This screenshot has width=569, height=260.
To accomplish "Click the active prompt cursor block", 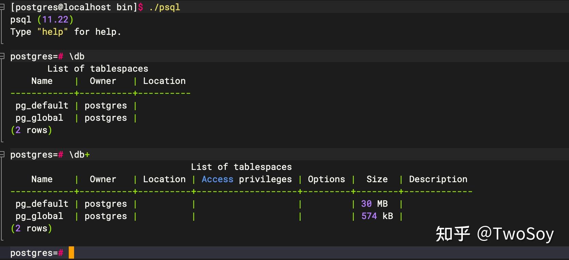I will (71, 252).
